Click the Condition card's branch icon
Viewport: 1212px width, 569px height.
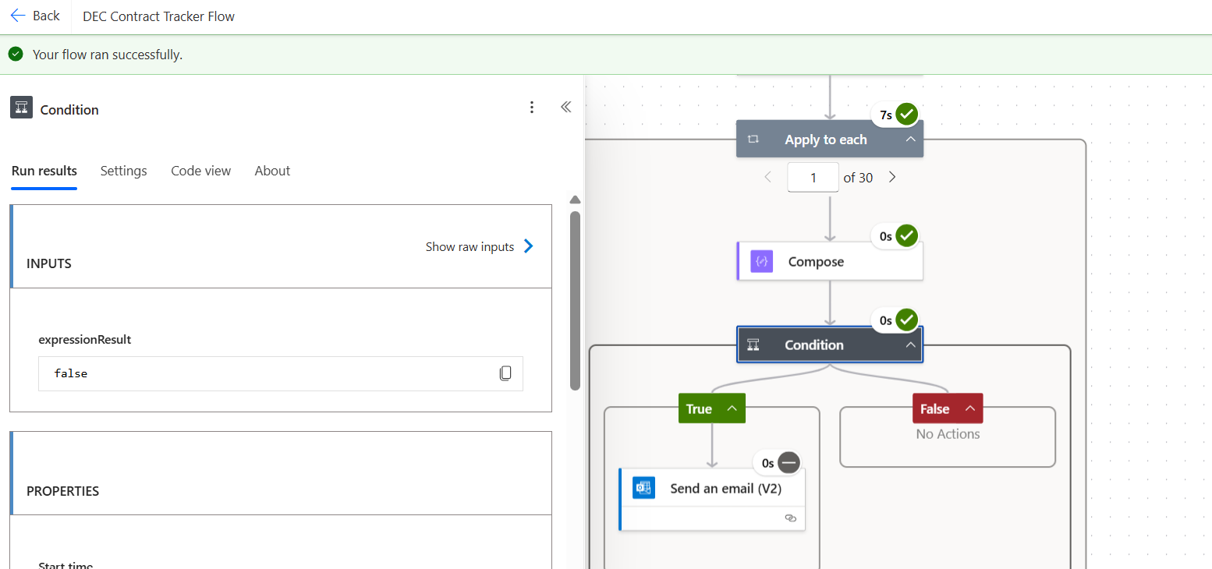click(x=753, y=345)
